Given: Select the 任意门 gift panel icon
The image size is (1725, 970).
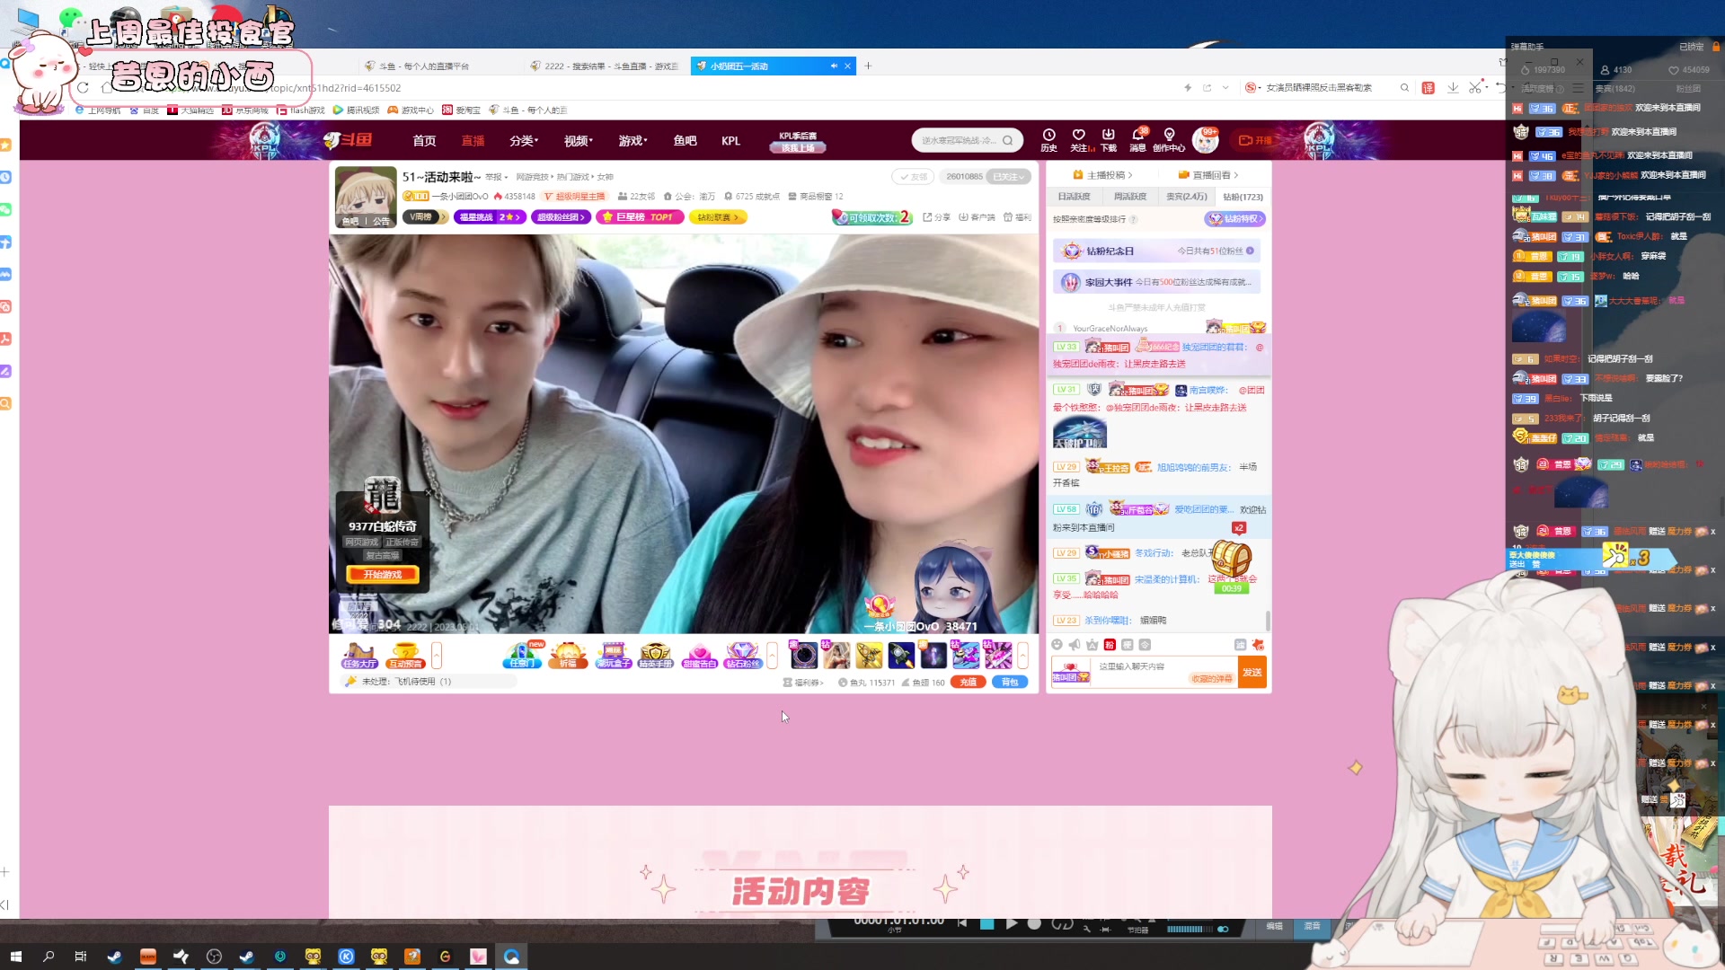Looking at the screenshot, I should 521,657.
